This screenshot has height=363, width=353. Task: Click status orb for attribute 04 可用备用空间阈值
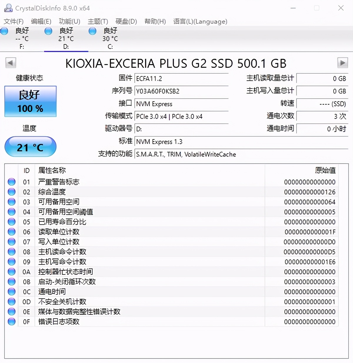click(x=11, y=212)
